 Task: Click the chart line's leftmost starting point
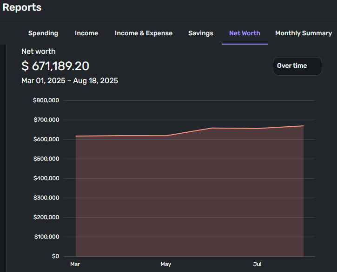(76, 136)
